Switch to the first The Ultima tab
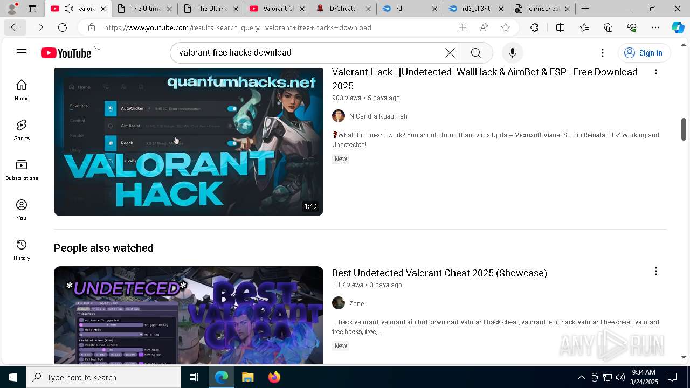This screenshot has height=388, width=690. pos(144,9)
